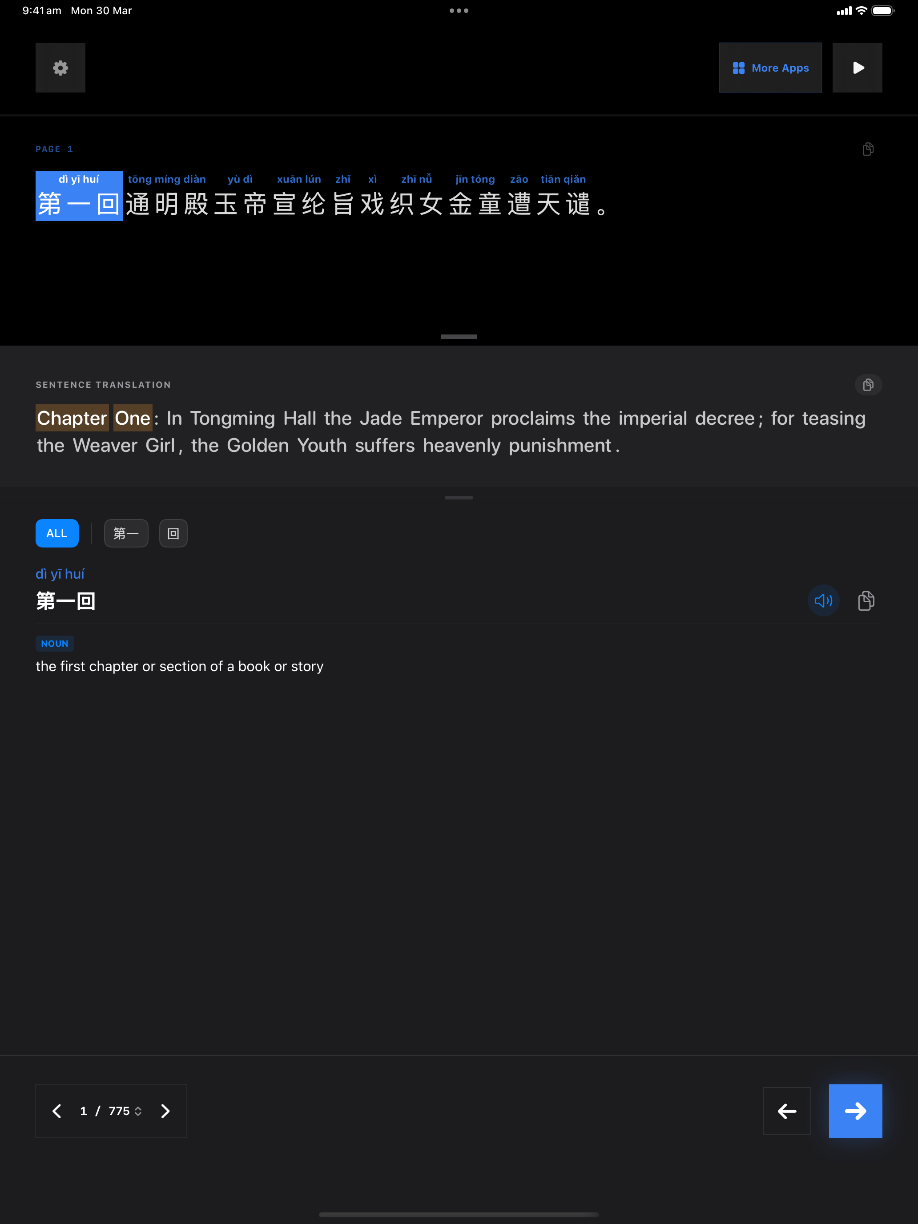Go to the previous page chevron

point(56,1111)
